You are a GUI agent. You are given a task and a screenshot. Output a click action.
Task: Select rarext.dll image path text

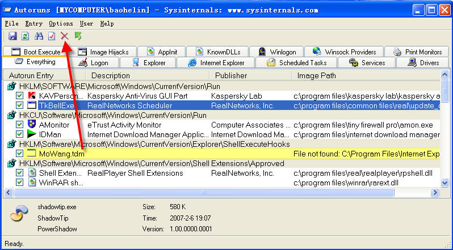pyautogui.click(x=346, y=183)
